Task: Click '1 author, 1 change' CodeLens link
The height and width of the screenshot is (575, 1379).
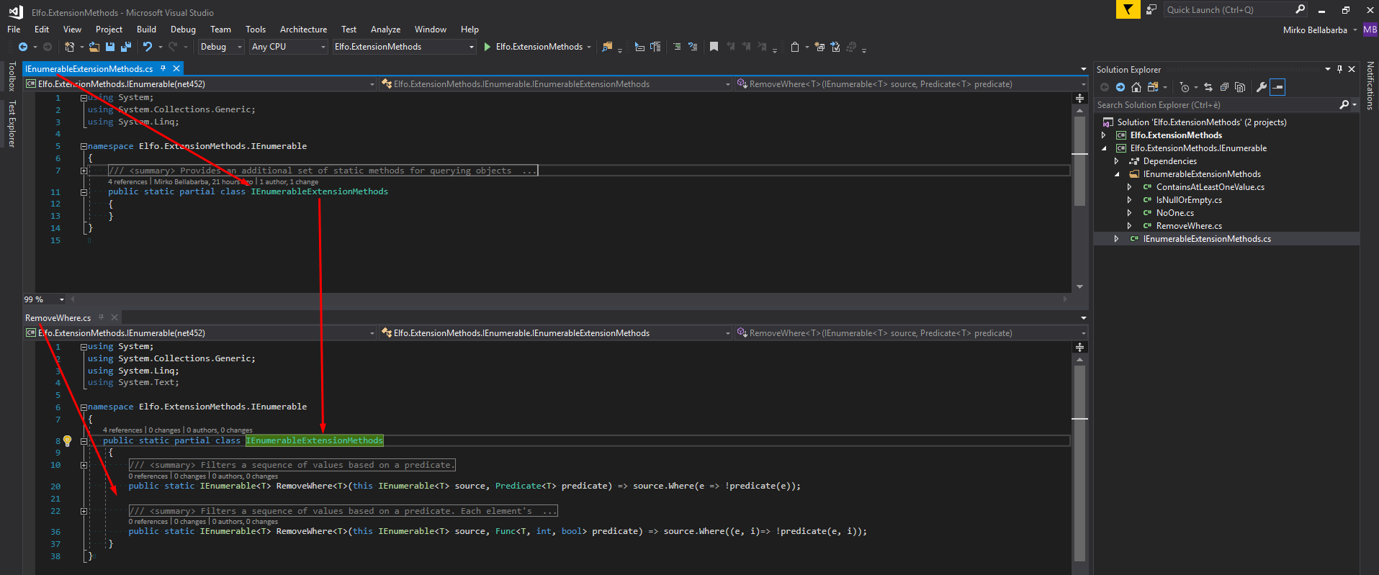Action: 289,182
